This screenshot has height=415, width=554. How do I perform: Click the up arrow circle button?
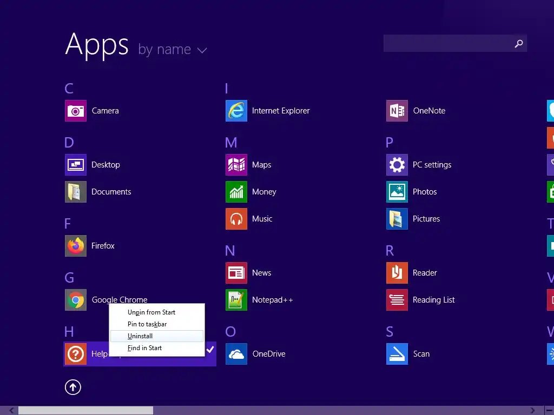[73, 387]
